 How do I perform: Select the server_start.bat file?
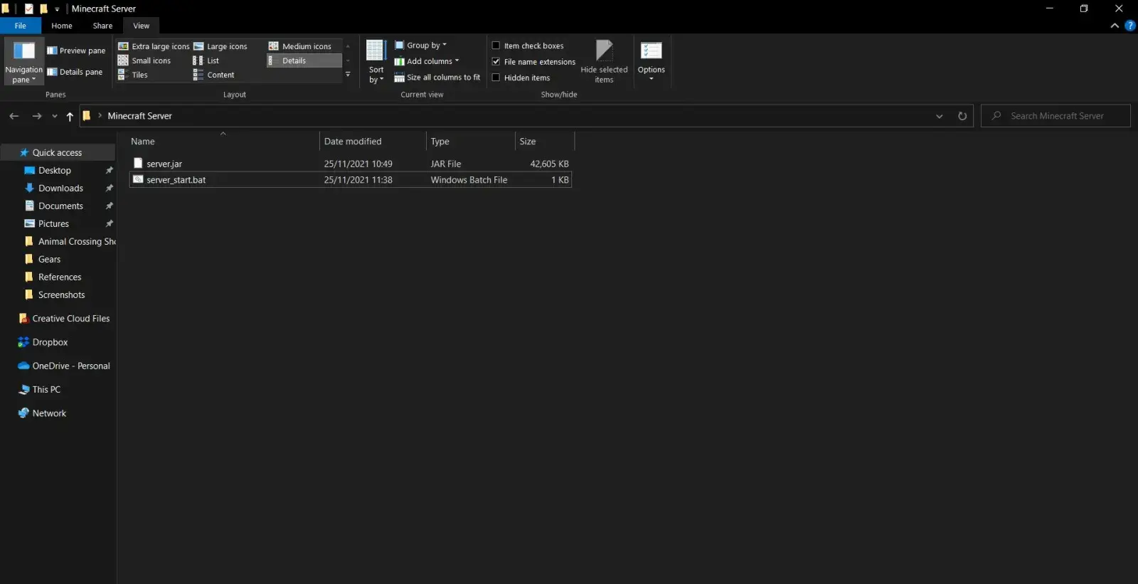point(176,180)
